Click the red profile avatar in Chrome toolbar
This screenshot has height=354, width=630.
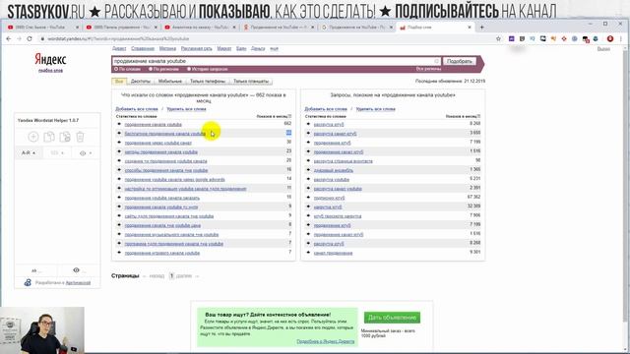click(610, 39)
